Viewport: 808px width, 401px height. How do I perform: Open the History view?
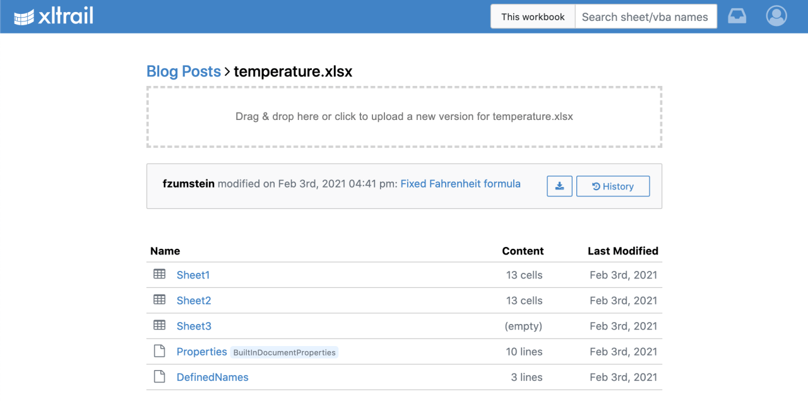[x=612, y=186]
